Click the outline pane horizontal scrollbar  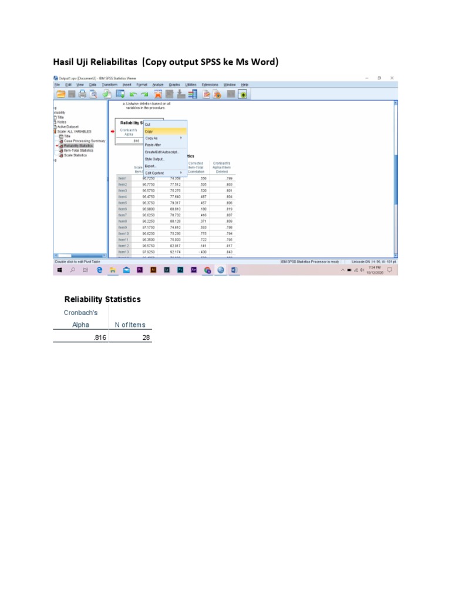[80, 255]
